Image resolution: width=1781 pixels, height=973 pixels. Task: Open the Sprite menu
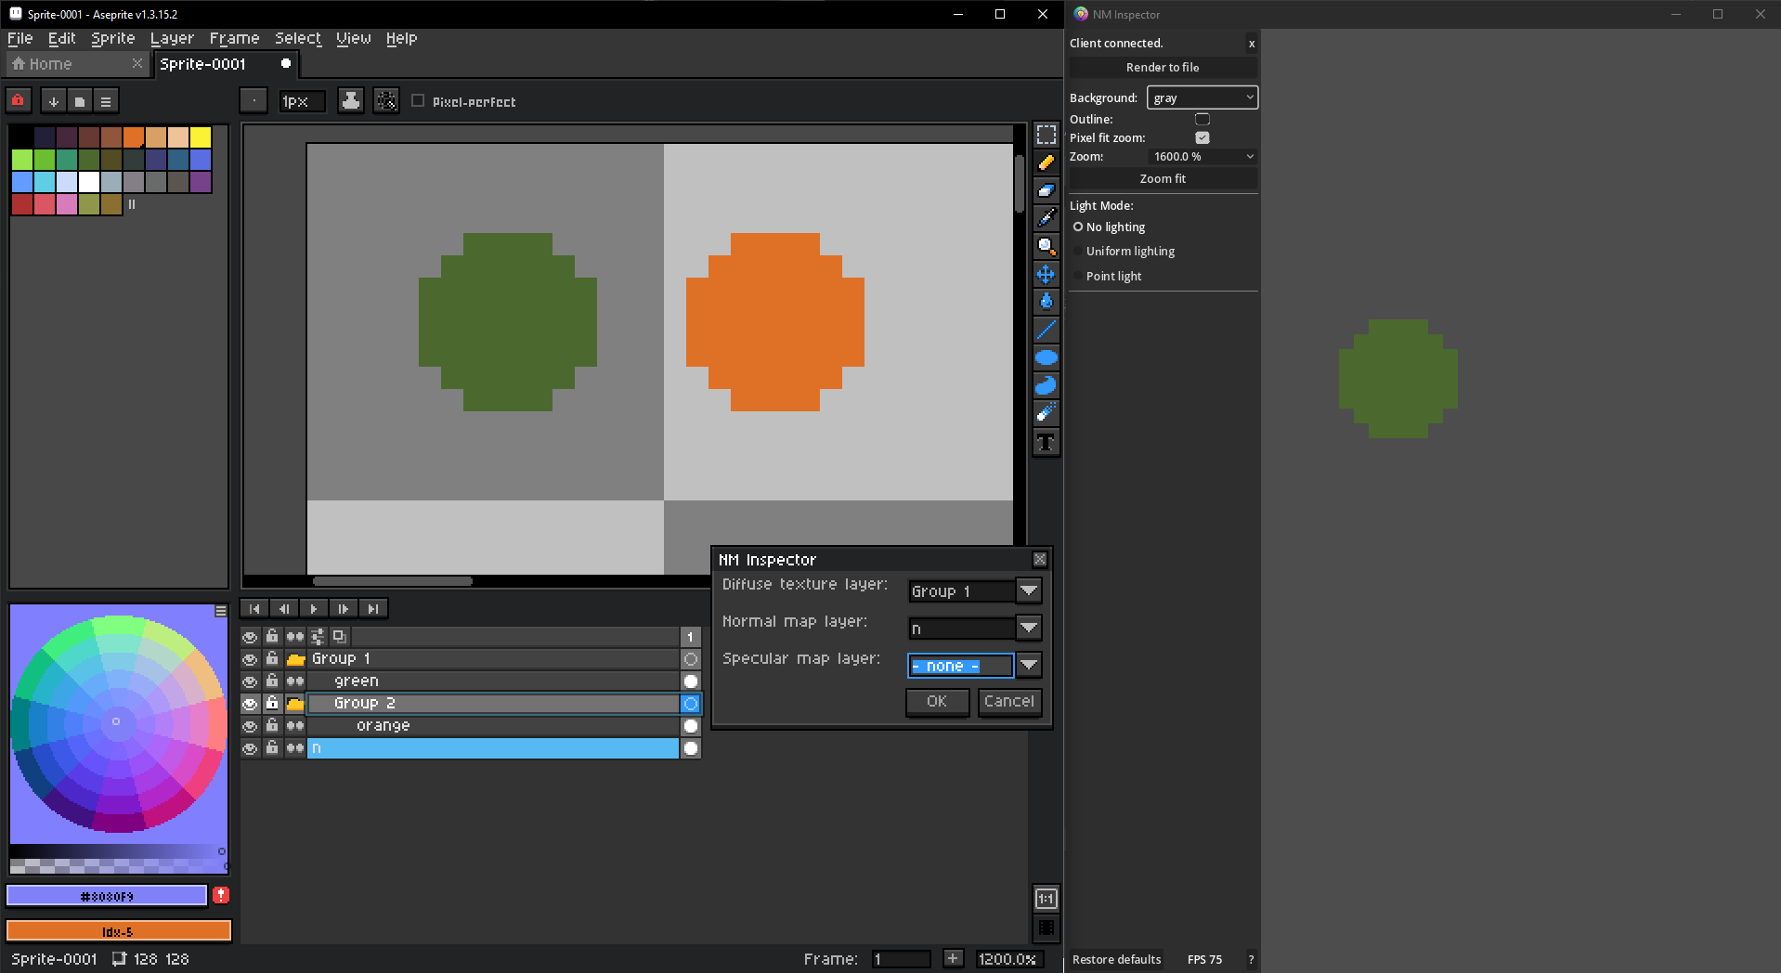(112, 38)
